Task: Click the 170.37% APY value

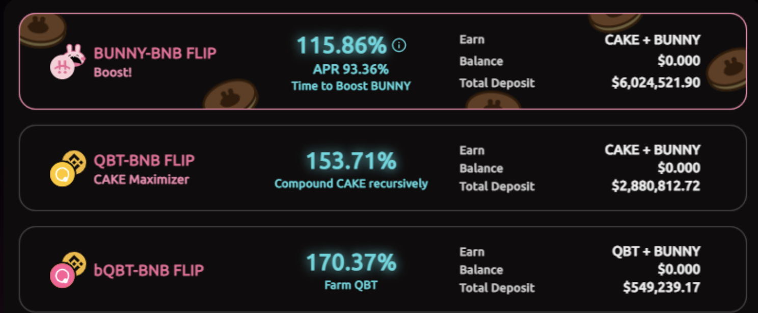Action: coord(351,263)
